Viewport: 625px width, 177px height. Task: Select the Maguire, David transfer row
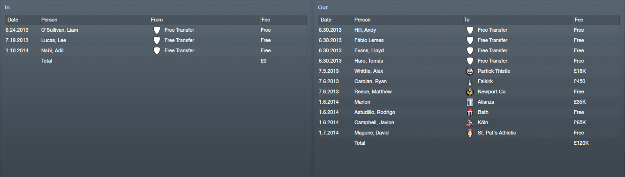[x=468, y=133]
